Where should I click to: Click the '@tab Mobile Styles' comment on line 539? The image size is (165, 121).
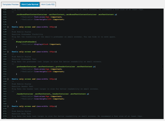coord(21,32)
